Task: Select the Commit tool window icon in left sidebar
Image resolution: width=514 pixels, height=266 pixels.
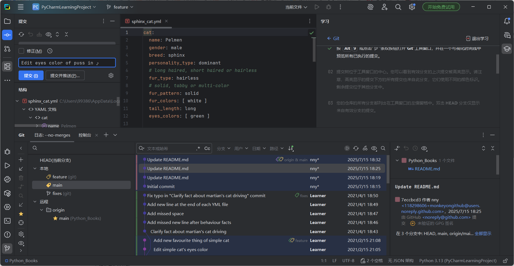Action: 7,35
